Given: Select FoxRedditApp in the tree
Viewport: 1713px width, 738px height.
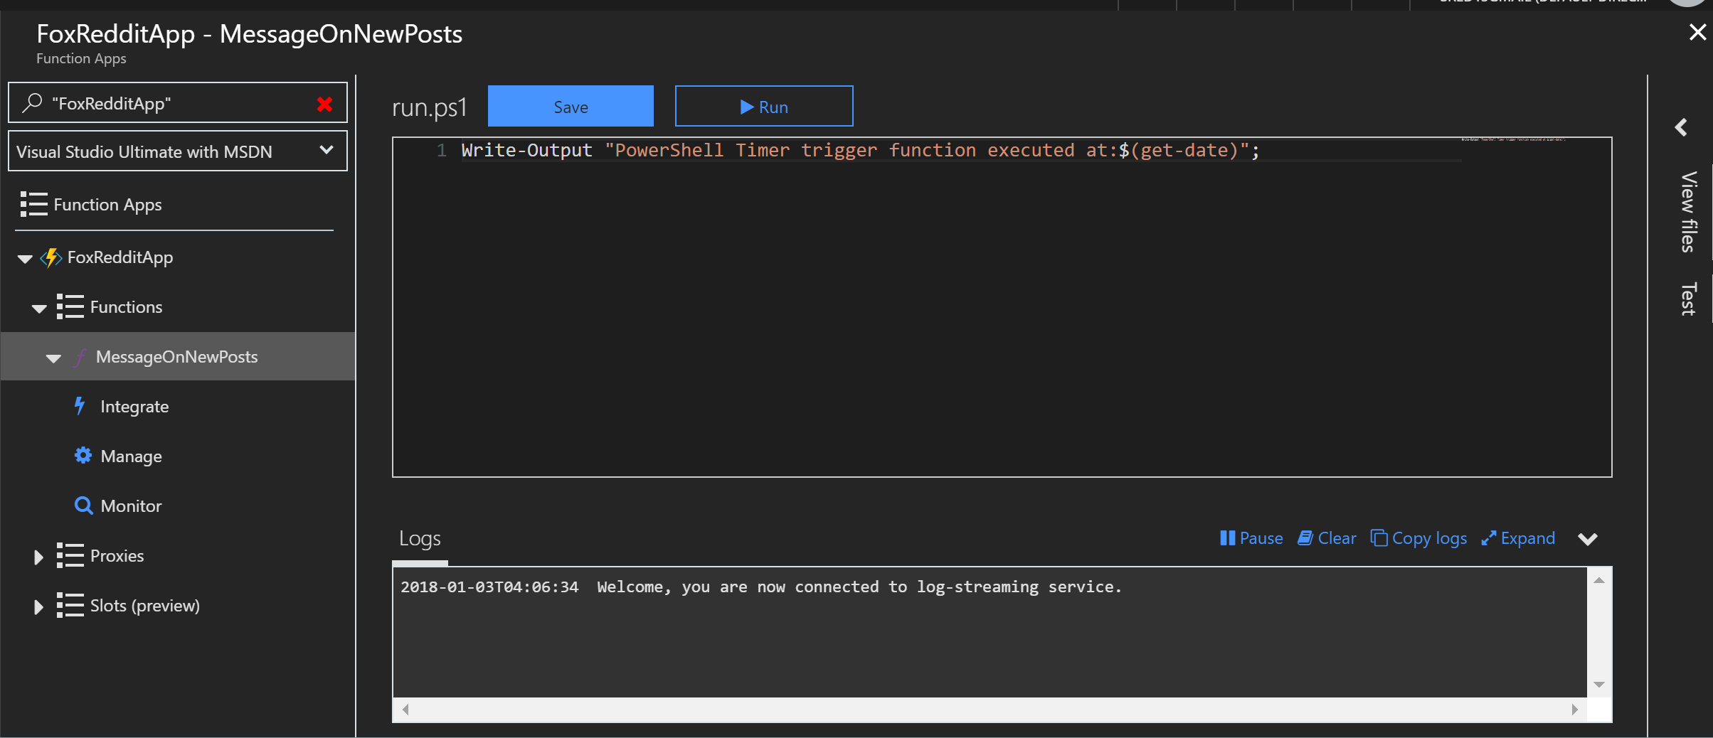Looking at the screenshot, I should (120, 257).
